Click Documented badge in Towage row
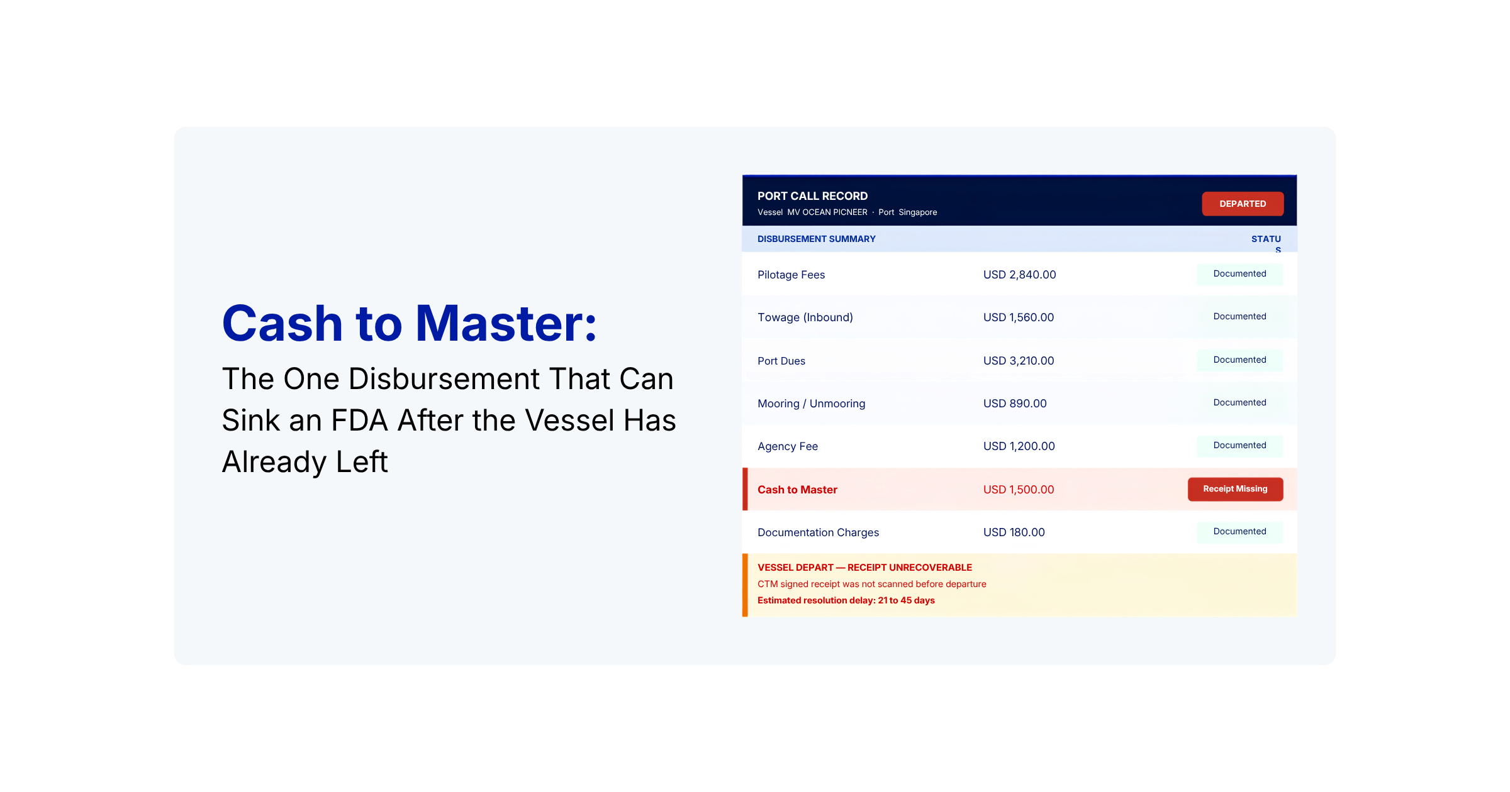 coord(1239,317)
